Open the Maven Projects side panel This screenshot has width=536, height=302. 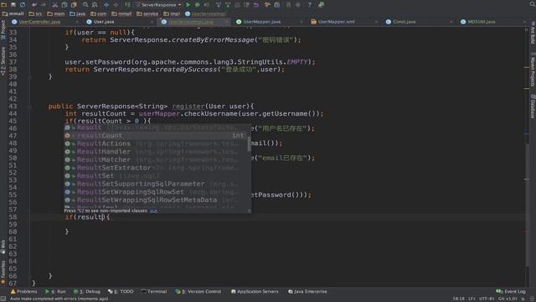tap(533, 70)
